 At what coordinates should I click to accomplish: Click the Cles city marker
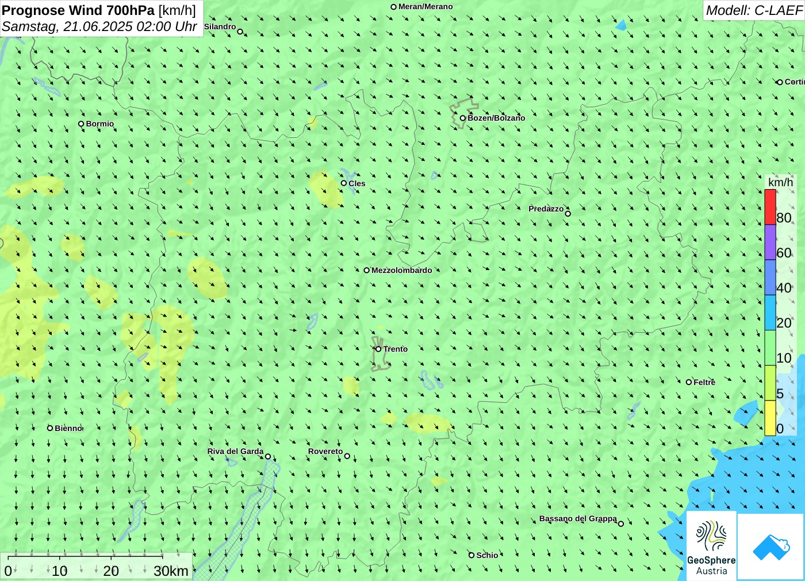[x=344, y=183]
